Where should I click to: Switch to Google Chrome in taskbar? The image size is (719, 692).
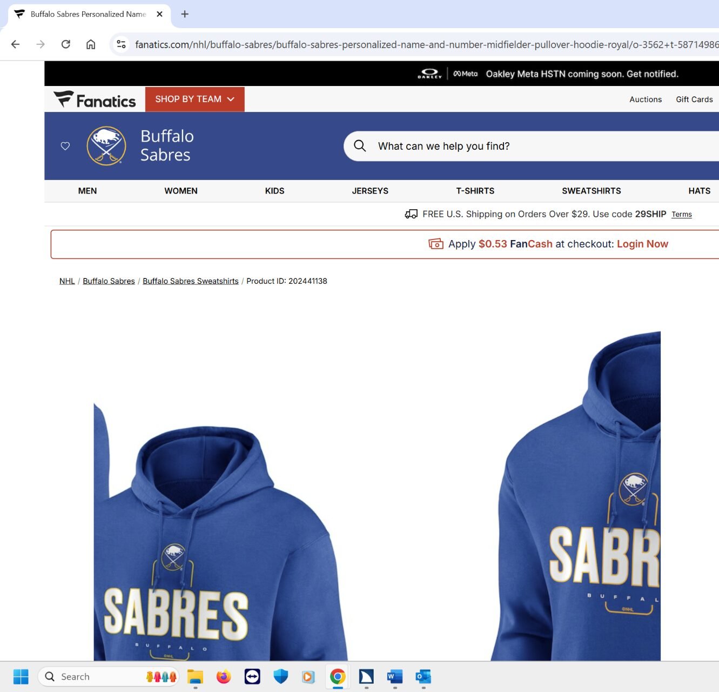pos(338,676)
